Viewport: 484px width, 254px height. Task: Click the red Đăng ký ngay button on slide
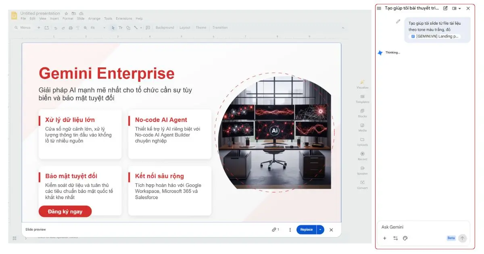[x=65, y=211]
